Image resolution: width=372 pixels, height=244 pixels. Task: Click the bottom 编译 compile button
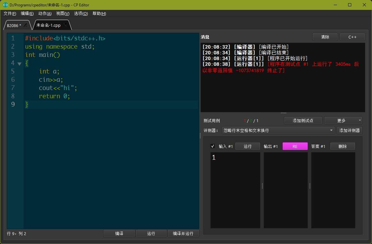[x=119, y=234]
